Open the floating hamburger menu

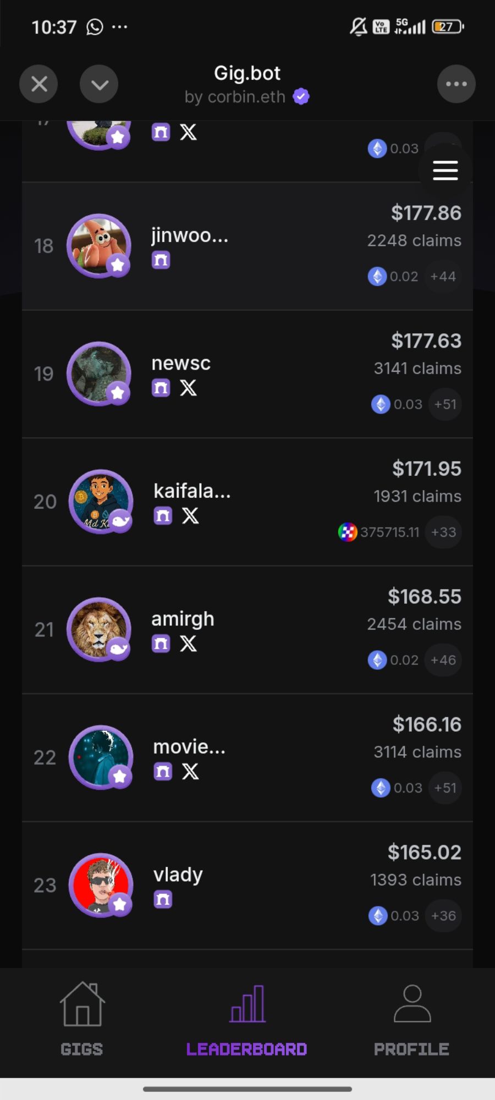click(x=445, y=170)
